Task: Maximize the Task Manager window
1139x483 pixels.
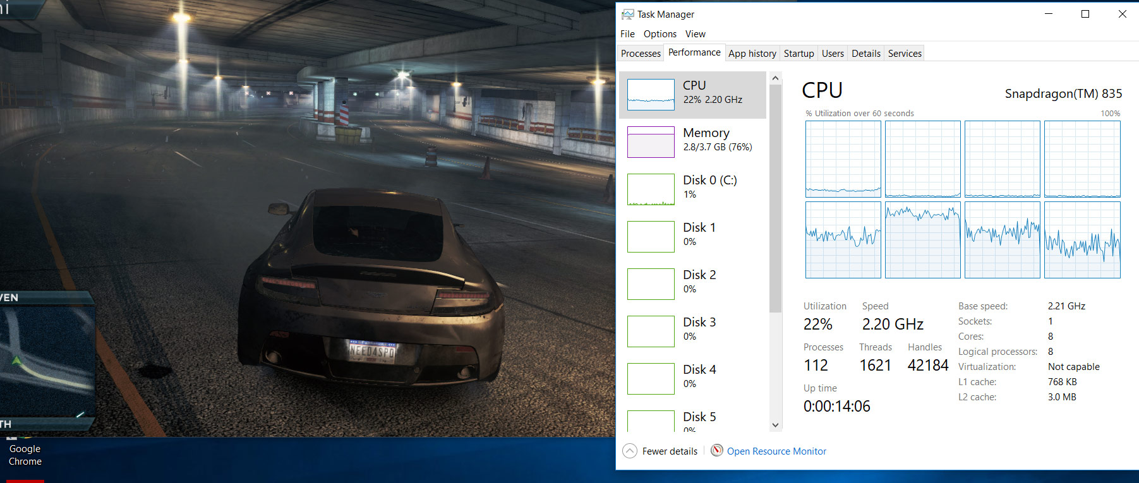Action: (x=1085, y=14)
